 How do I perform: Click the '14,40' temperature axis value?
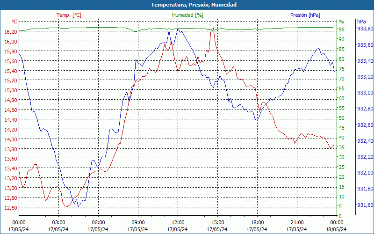point(11,120)
